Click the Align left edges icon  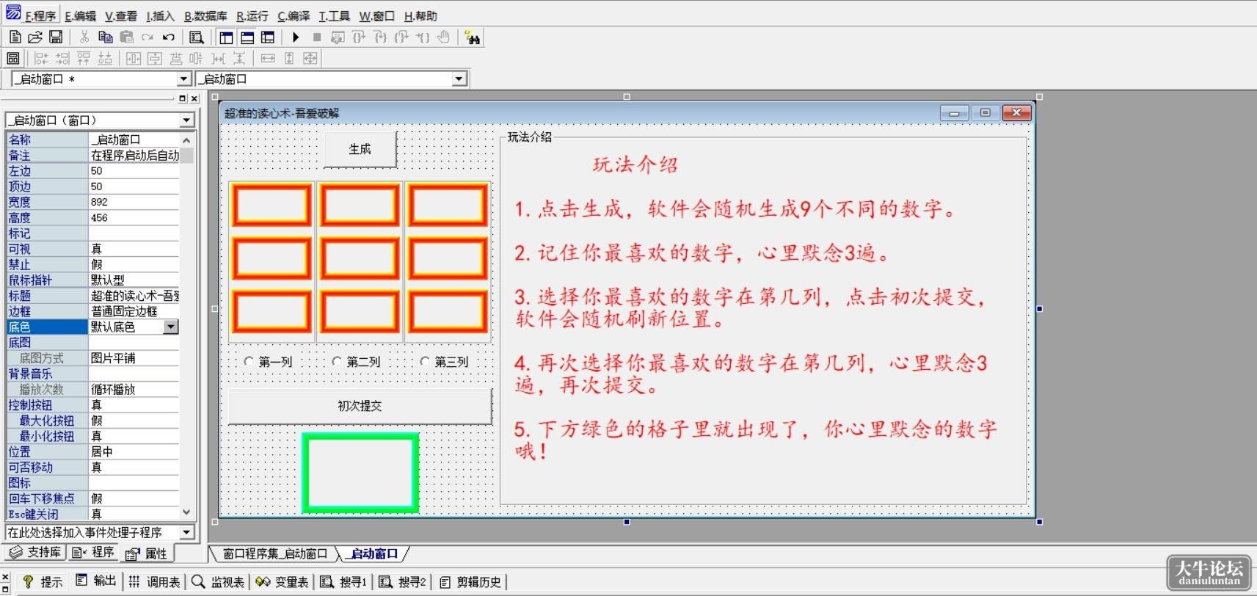(x=41, y=58)
